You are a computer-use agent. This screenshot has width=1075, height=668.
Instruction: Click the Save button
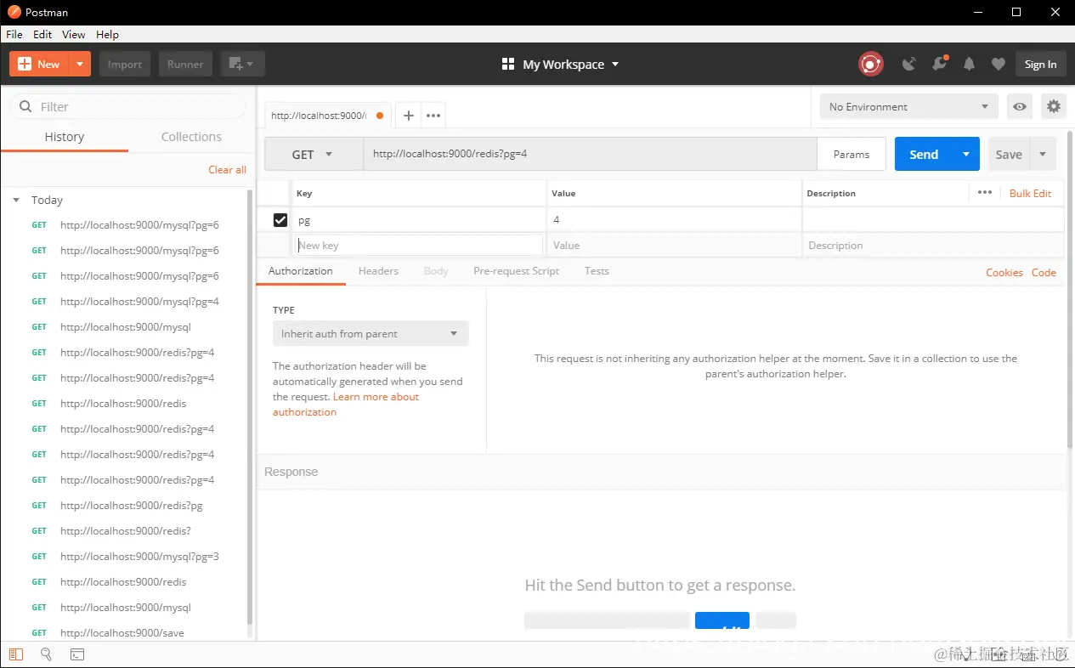click(x=1009, y=155)
